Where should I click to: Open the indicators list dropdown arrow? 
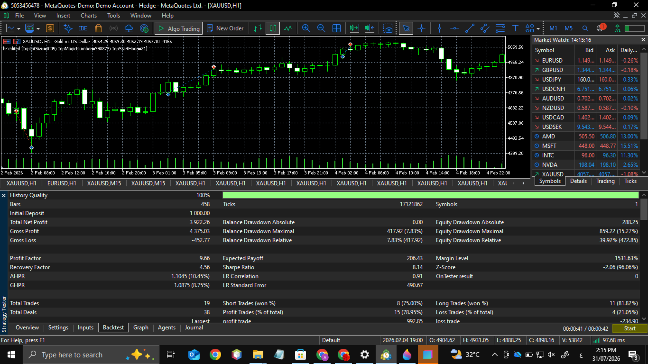38,28
